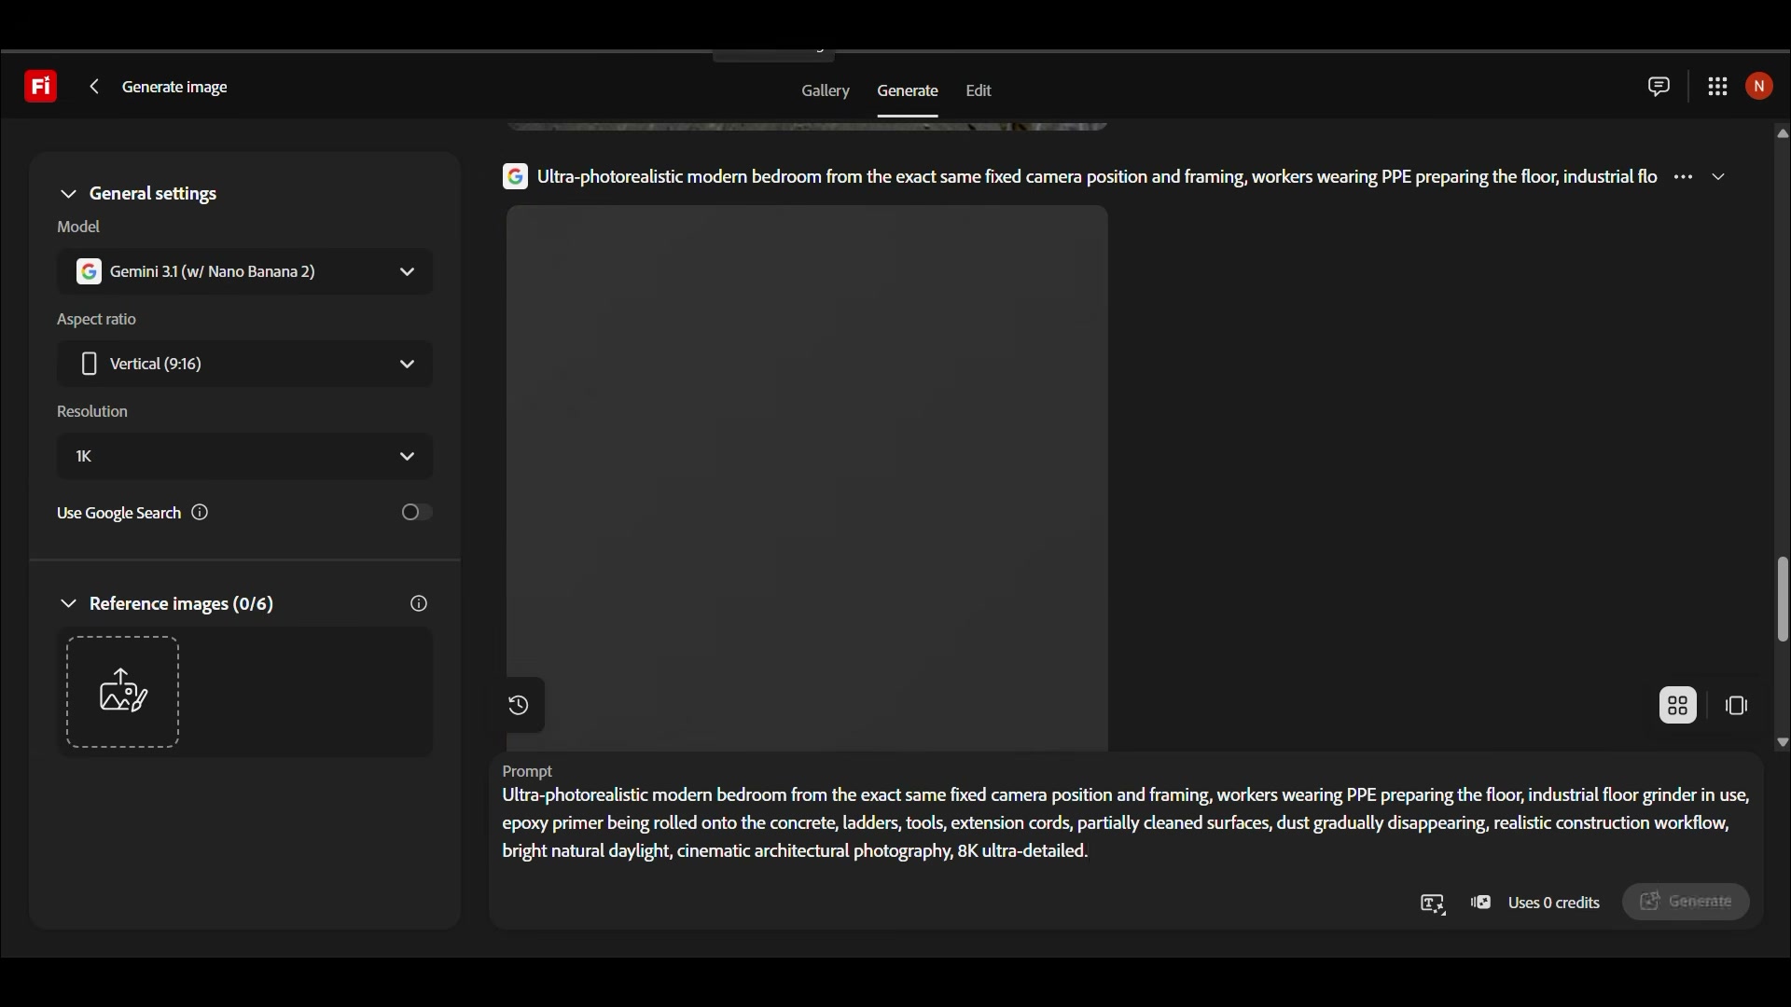Switch to the Generate tab
Viewport: 1791px width, 1007px height.
tap(908, 91)
